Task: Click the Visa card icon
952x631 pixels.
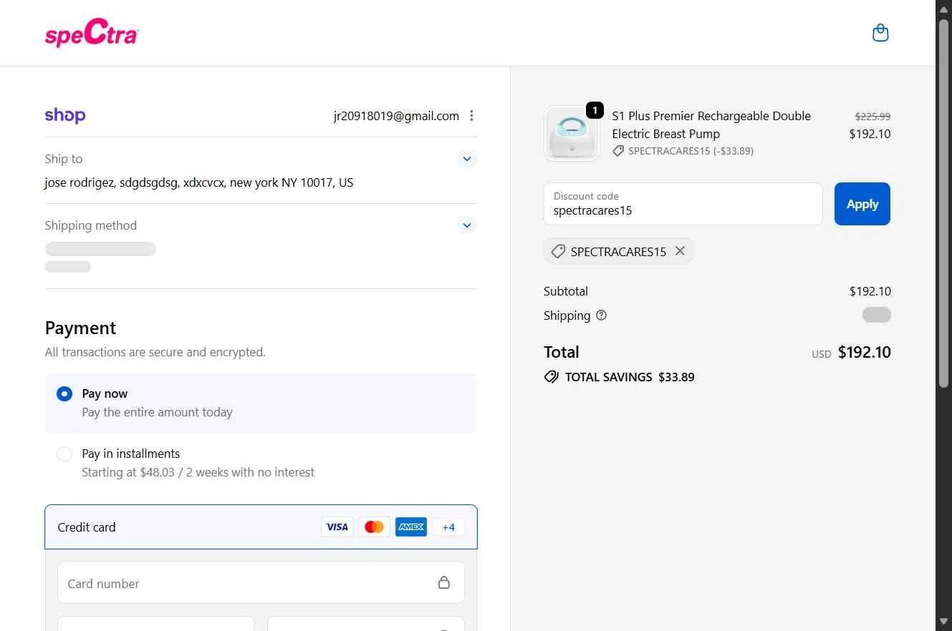Action: [337, 527]
